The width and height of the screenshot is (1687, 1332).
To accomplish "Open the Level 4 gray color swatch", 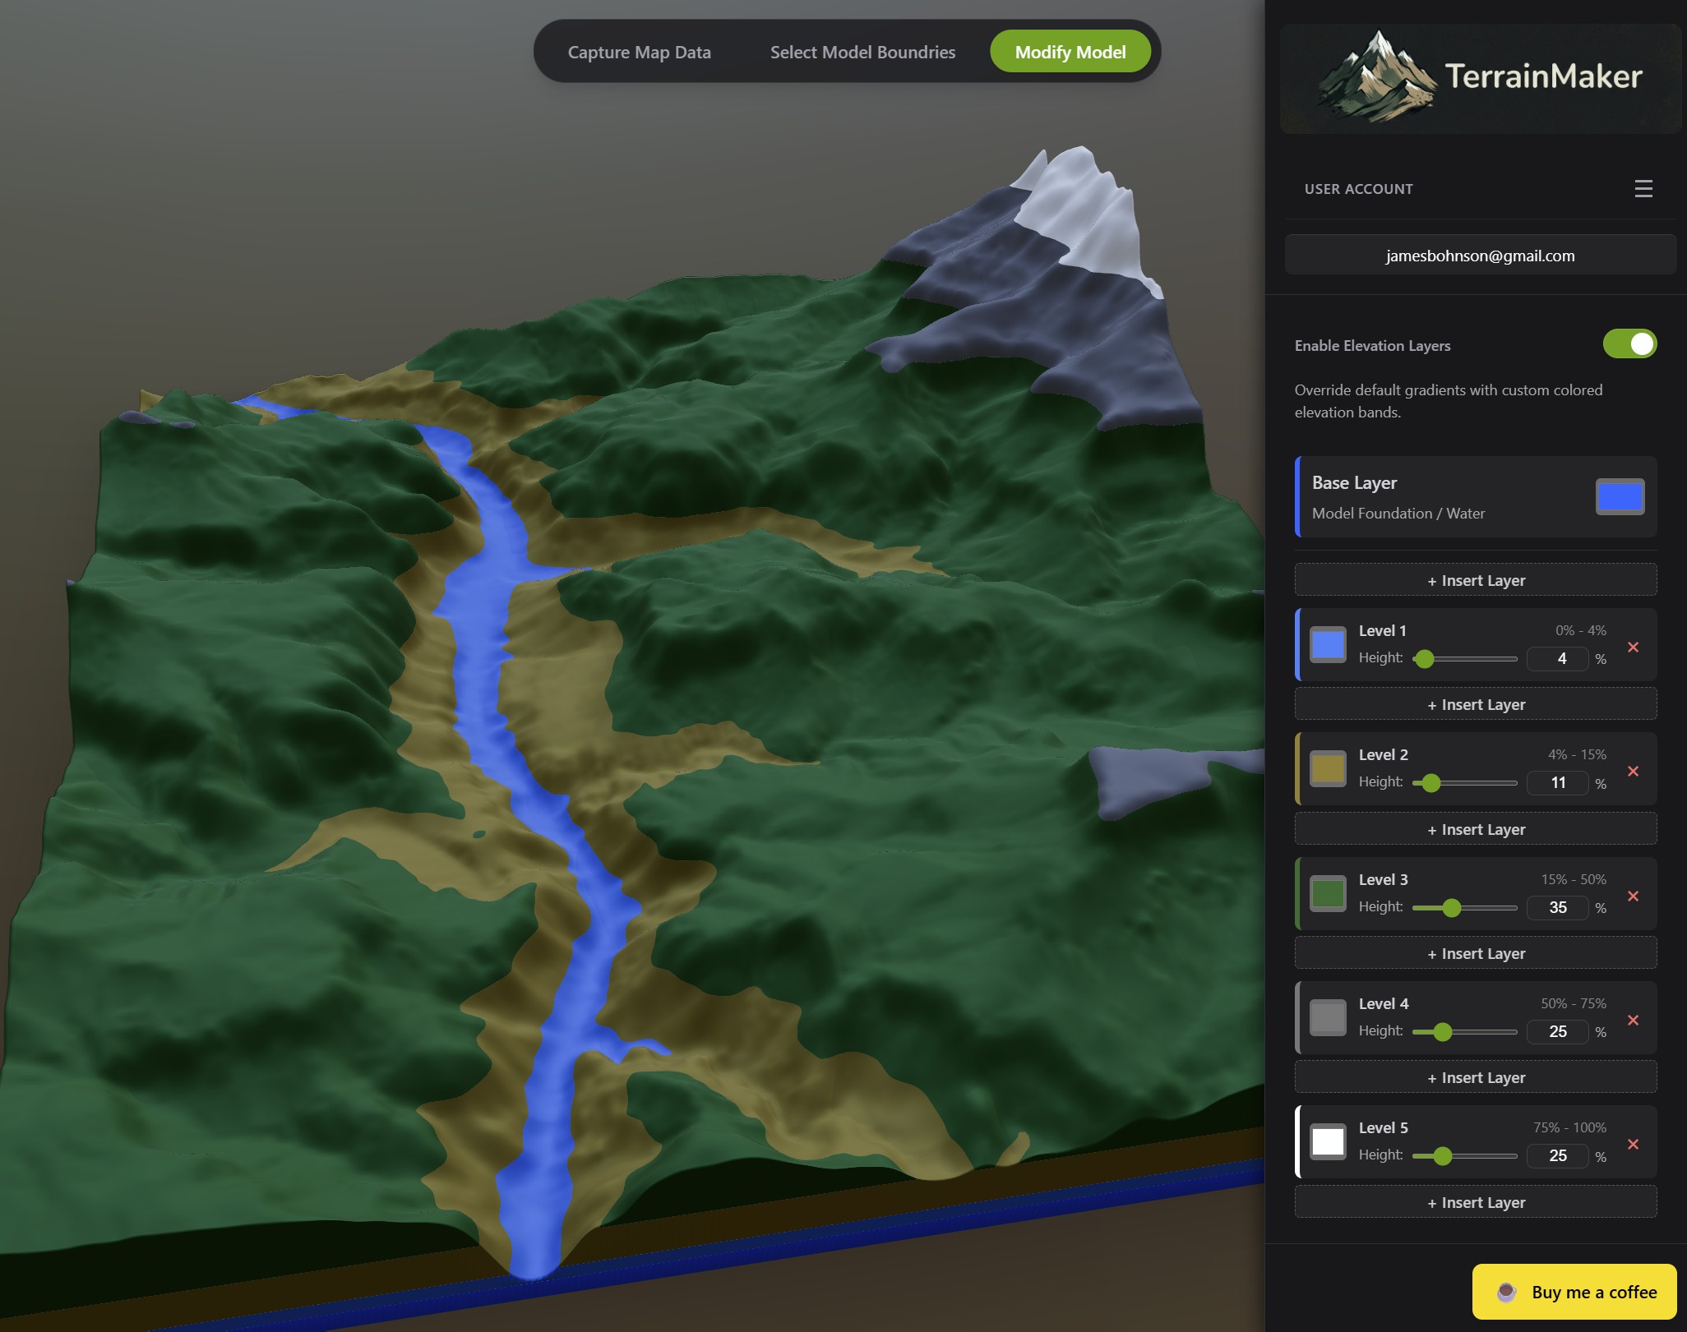I will tap(1328, 1018).
